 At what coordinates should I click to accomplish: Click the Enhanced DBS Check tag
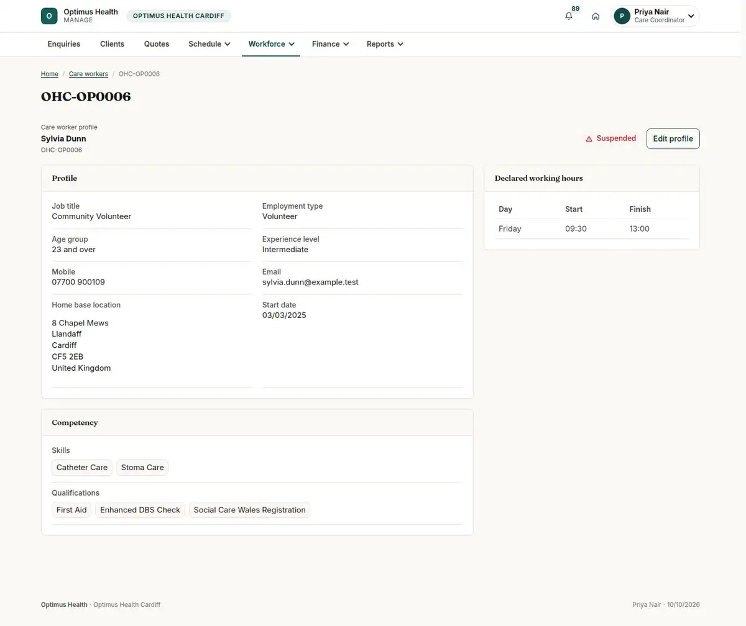coord(140,510)
